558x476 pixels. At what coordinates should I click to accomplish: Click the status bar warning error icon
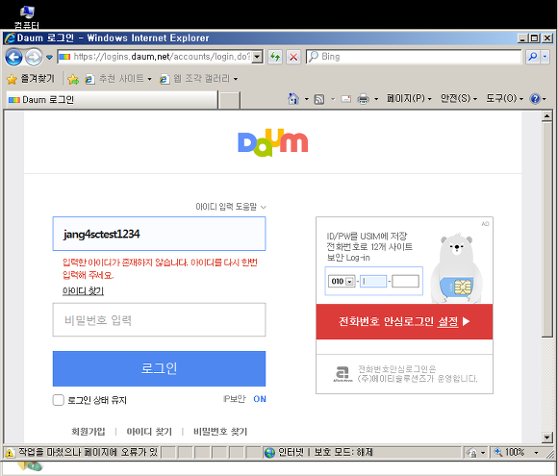[x=10, y=453]
